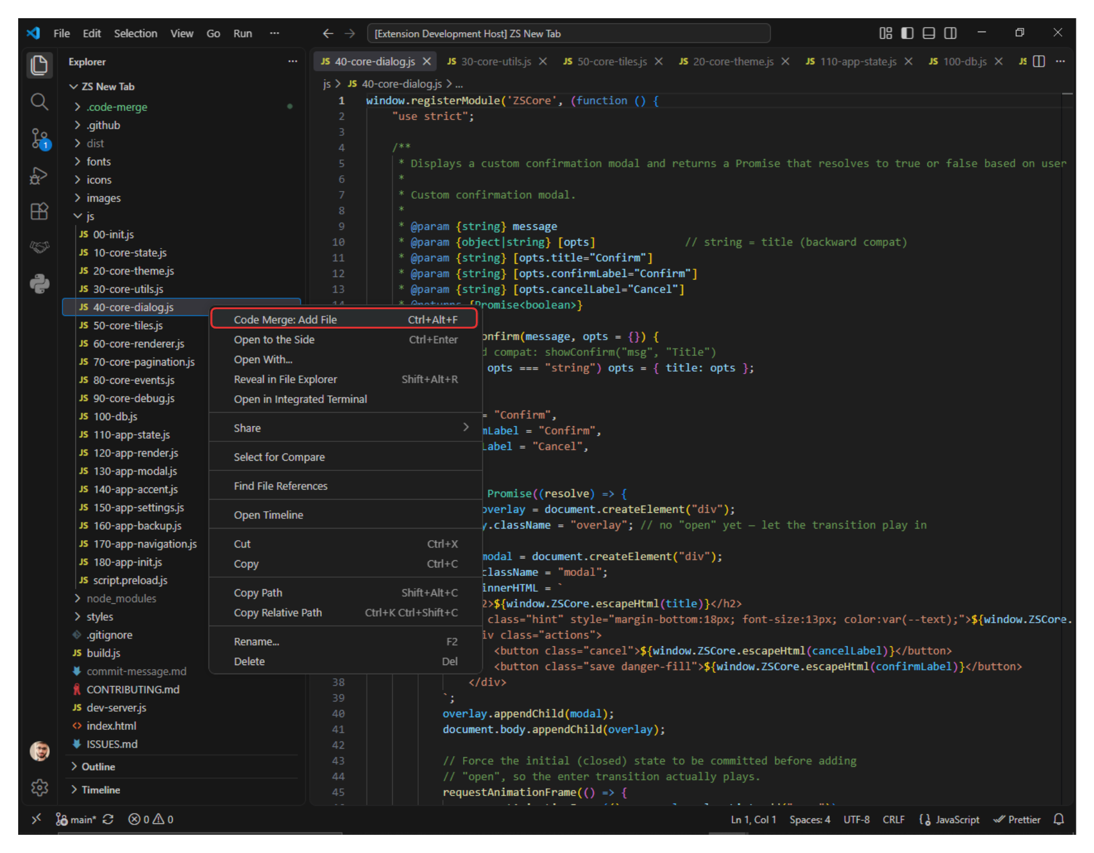Synchronize changes icon in status bar
Viewport: 1094px width, 853px height.
pyautogui.click(x=108, y=819)
